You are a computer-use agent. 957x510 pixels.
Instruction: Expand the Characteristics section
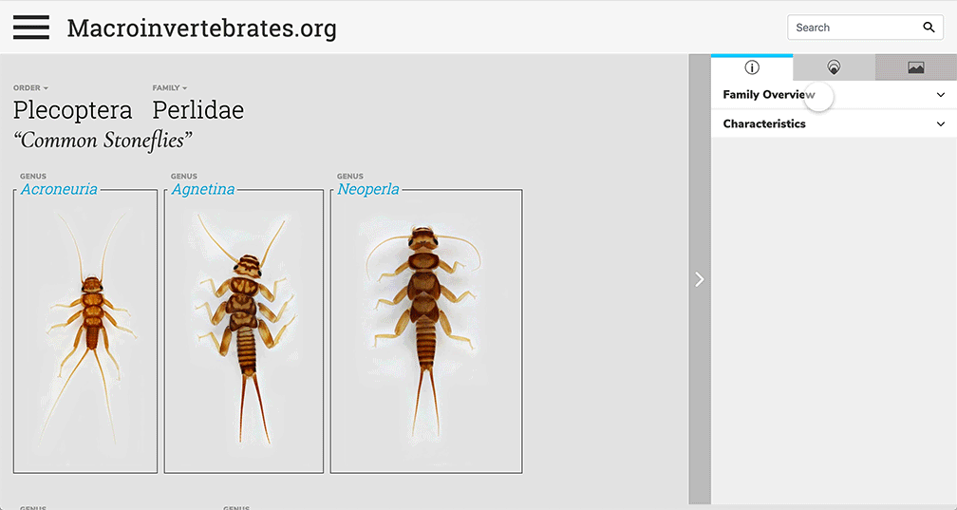coord(834,123)
